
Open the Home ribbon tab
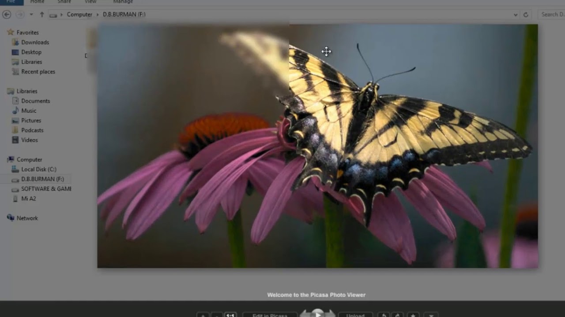(37, 2)
